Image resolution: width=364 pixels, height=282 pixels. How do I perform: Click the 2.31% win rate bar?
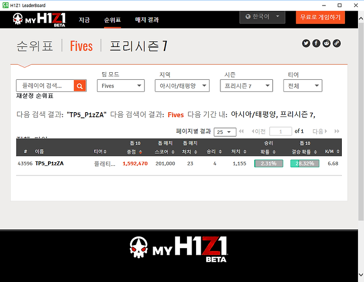(x=268, y=163)
